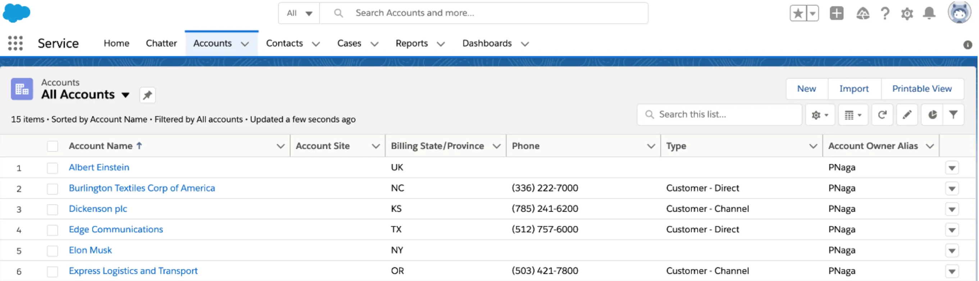Show charts panel icon

pos(932,115)
